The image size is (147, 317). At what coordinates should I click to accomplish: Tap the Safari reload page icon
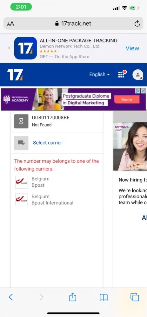tap(137, 24)
